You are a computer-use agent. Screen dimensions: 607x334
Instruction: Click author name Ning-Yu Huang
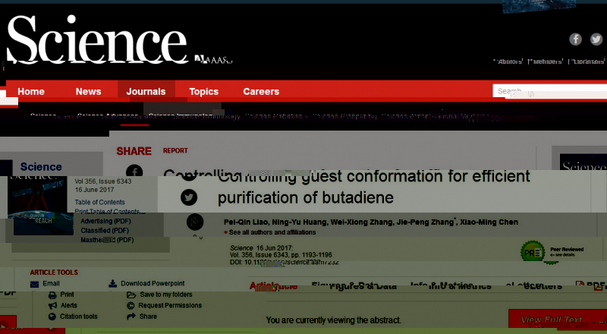(300, 222)
